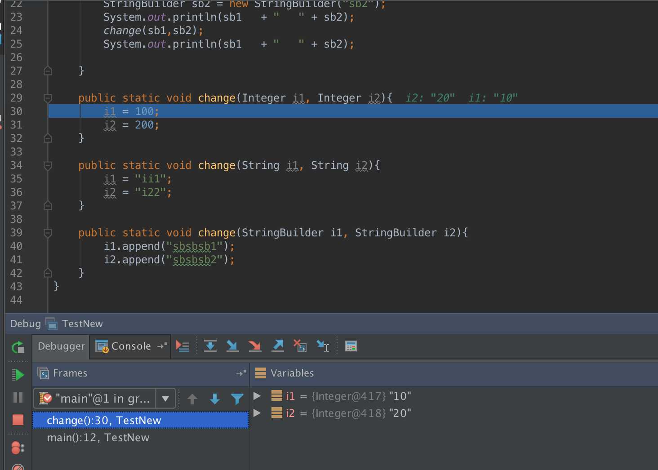Screen dimensions: 658x470
Task: Click the fold end marker at line 37
Action: point(48,205)
